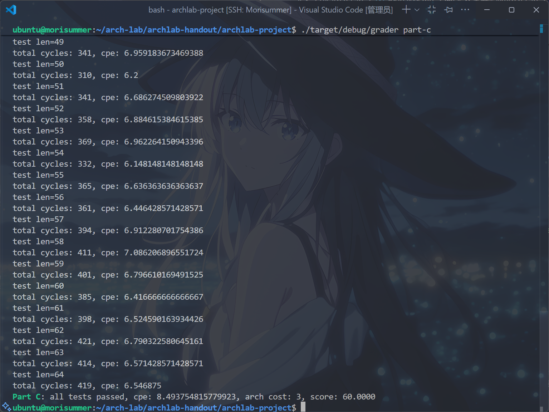Maximize the VS Code window
The width and height of the screenshot is (549, 412).
(x=511, y=10)
